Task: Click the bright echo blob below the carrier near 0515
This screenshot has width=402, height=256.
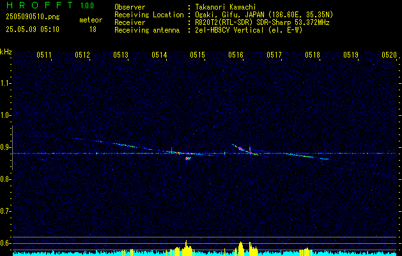Action: point(188,159)
